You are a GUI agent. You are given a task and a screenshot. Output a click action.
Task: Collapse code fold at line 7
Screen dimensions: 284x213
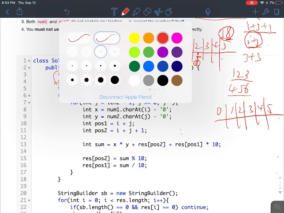coord(29,103)
